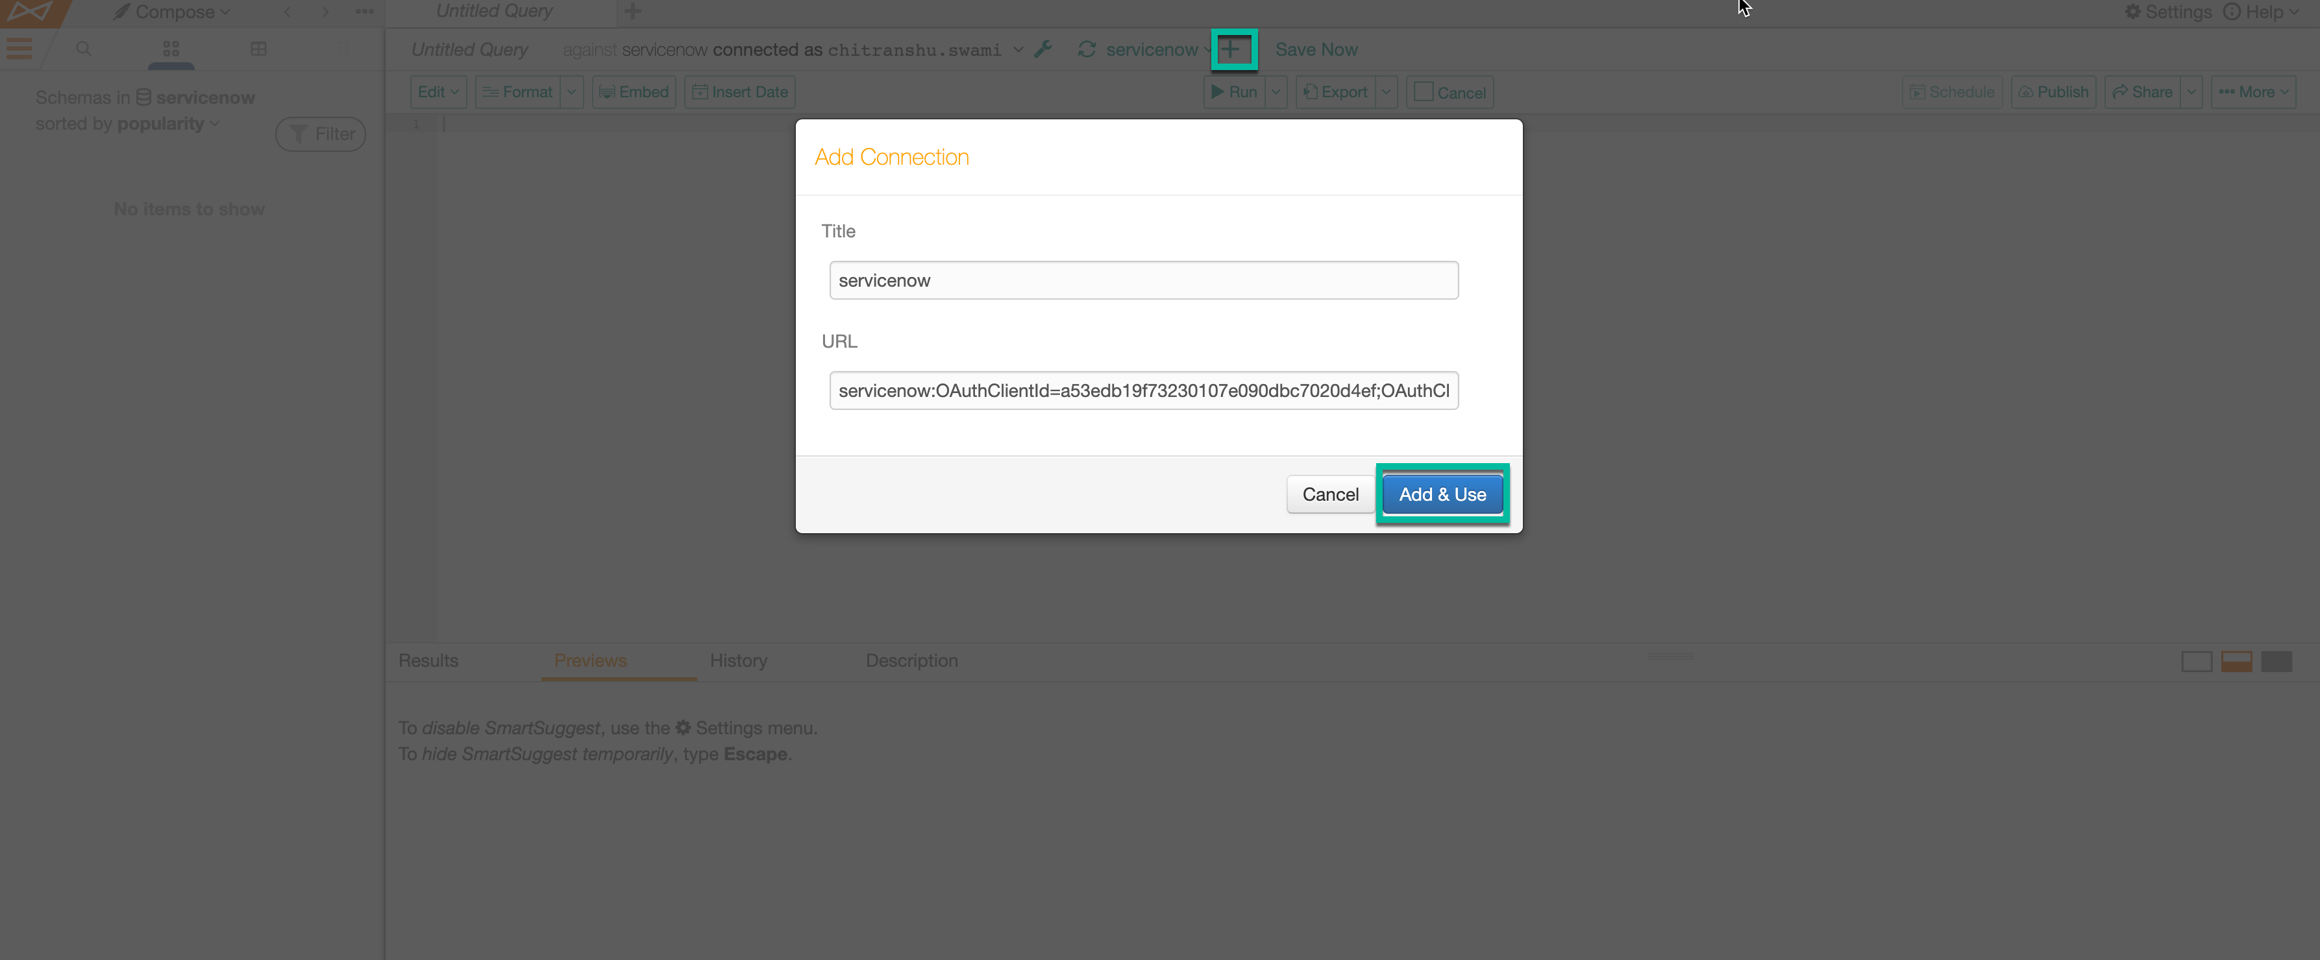Click the refresh connection icon
The image size is (2320, 960).
pos(1087,49)
